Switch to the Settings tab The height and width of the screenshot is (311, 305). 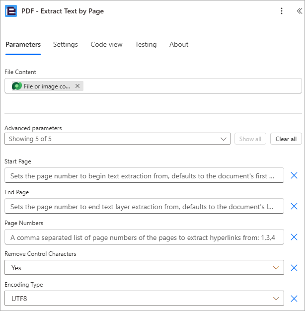(x=66, y=44)
